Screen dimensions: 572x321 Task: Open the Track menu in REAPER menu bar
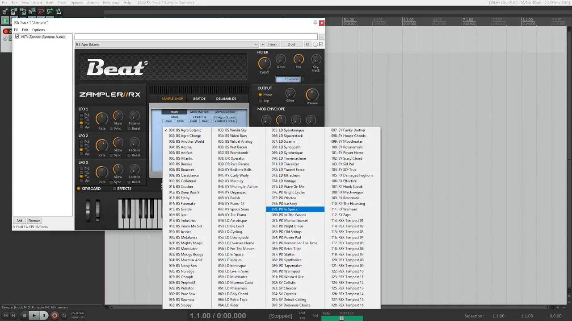[x=62, y=3]
